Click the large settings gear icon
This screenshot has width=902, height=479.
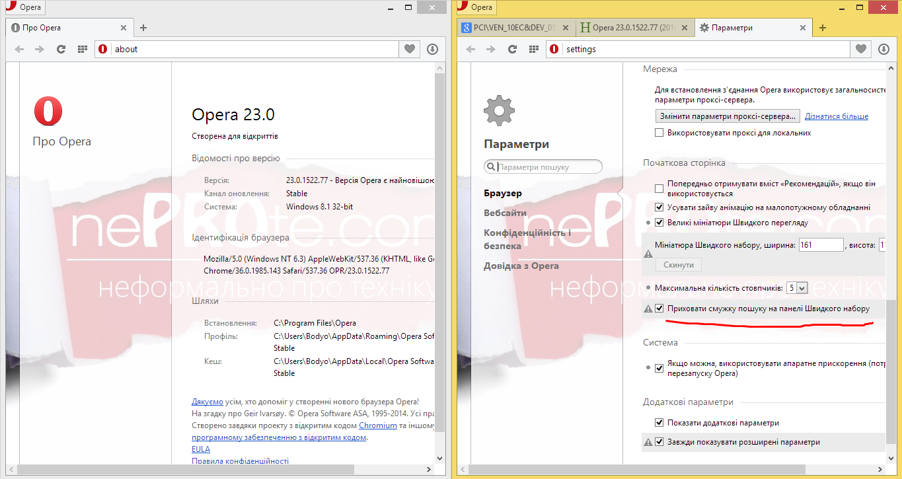click(499, 110)
